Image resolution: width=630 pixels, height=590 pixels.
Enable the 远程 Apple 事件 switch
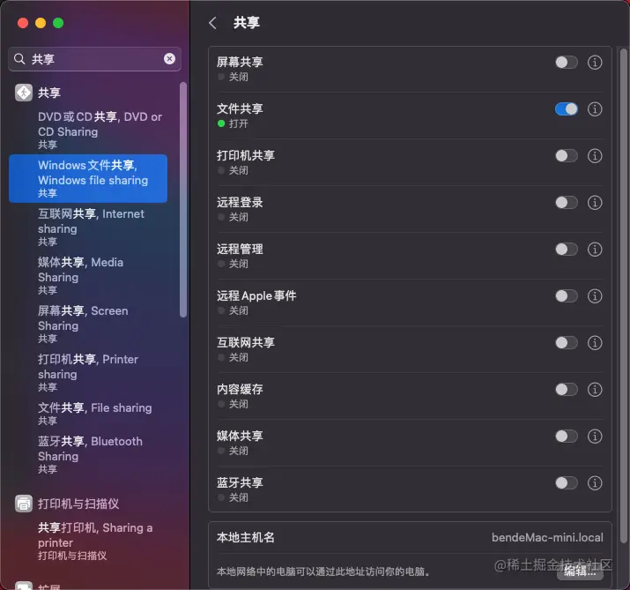click(567, 296)
